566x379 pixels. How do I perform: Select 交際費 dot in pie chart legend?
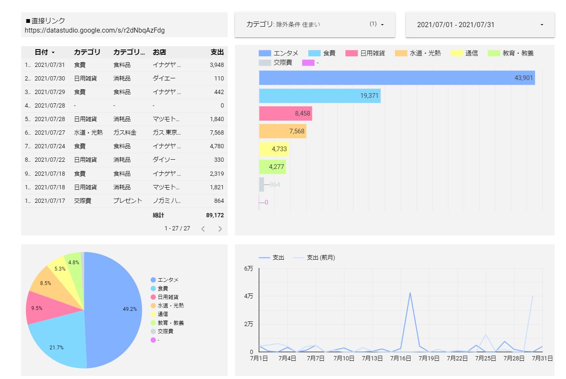[x=153, y=332]
